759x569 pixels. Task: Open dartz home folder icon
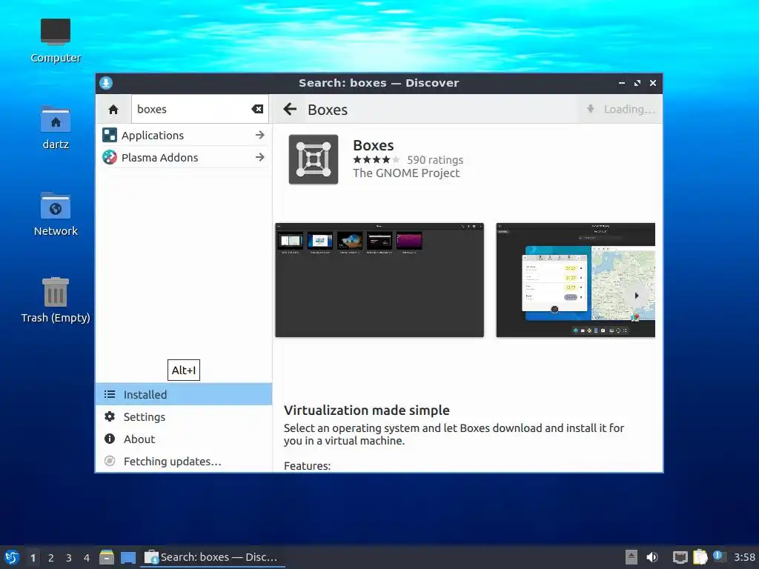pos(56,127)
